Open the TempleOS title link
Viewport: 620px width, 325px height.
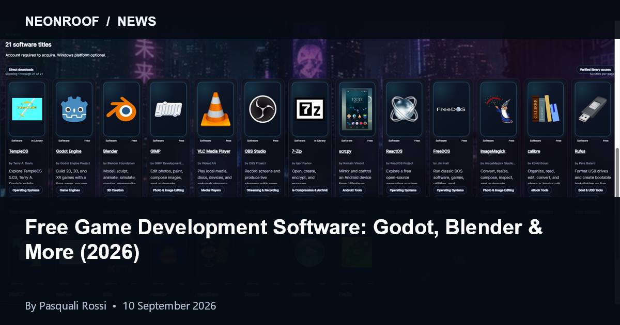(19, 151)
